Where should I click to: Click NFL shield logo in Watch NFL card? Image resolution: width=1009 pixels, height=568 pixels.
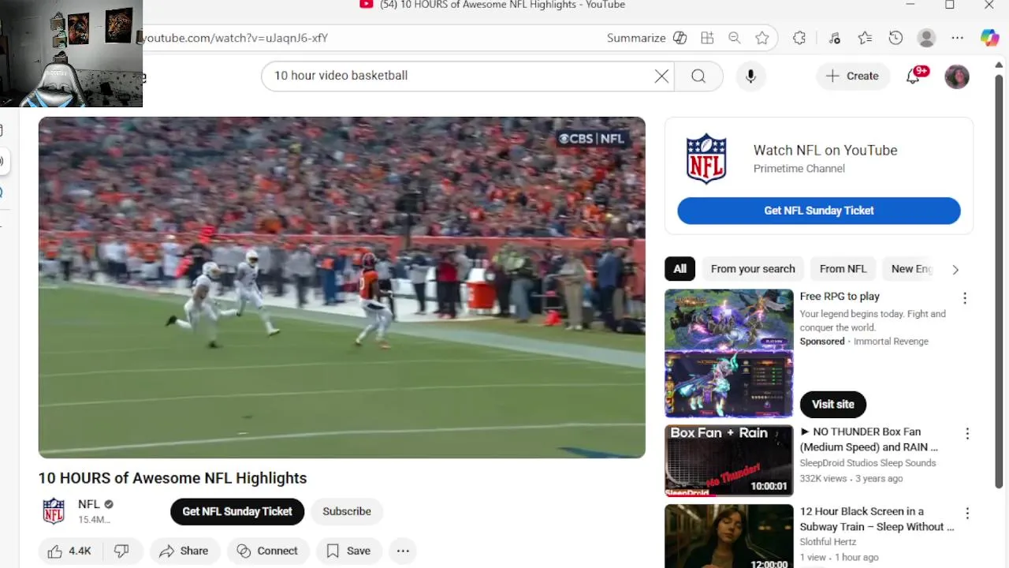pos(706,159)
